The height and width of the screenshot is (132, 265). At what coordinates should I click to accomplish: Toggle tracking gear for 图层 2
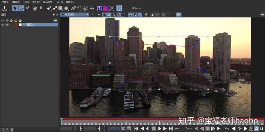[7, 25]
